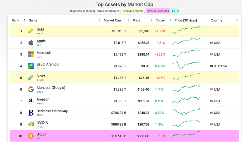Click Silver price $25.46
The image size is (242, 143).
point(144,78)
